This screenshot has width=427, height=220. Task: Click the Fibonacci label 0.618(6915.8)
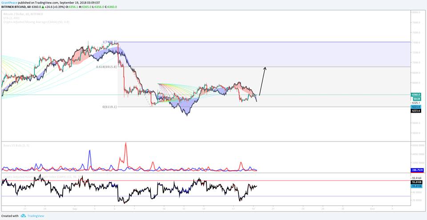(x=106, y=67)
